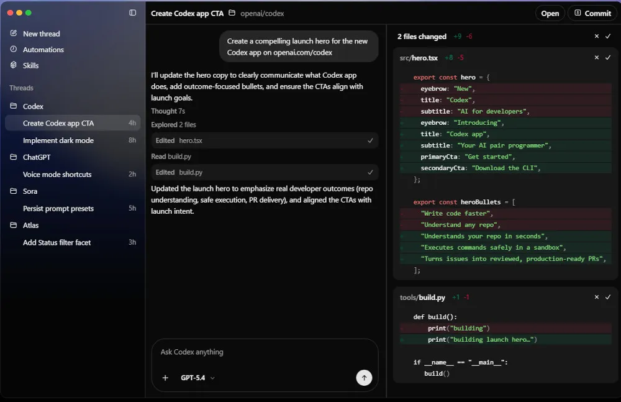Discard tools/build.py changes with X

click(597, 297)
